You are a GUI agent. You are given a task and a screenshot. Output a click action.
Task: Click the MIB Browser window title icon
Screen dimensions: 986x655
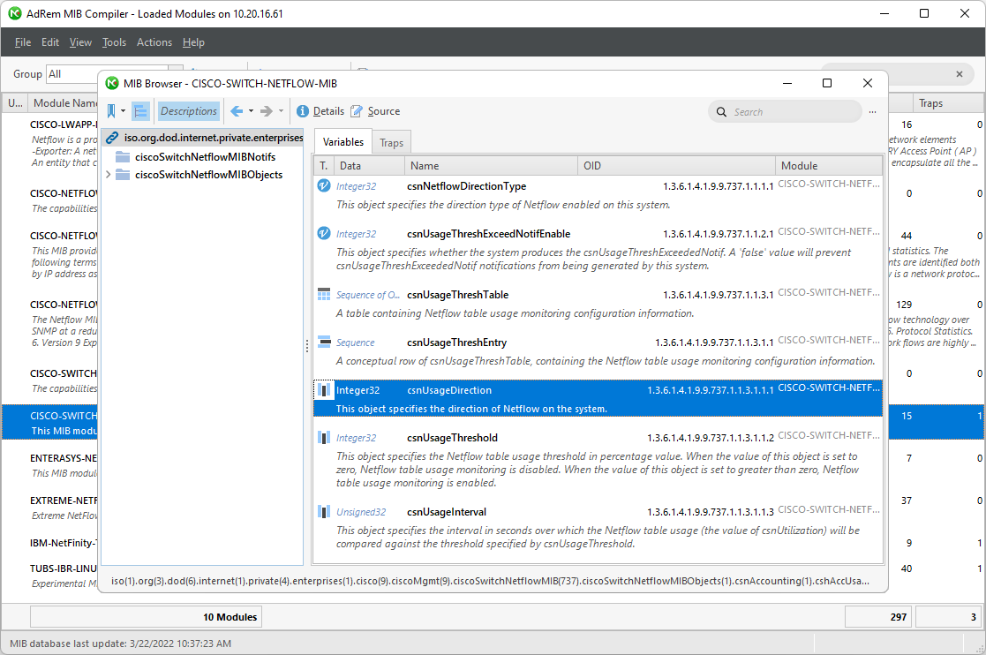112,84
